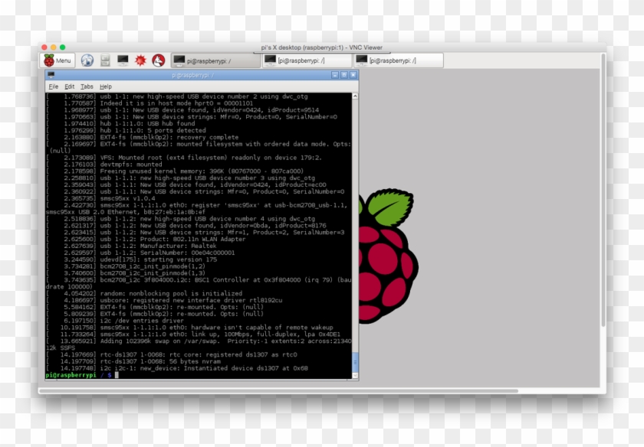Click the terminal icon in the window titlebar

52,76
